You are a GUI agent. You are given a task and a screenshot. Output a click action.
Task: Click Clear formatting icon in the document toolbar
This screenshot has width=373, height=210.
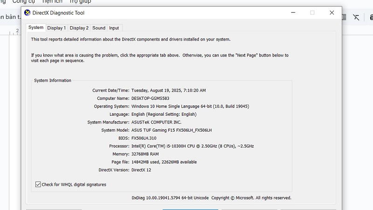[x=356, y=17]
